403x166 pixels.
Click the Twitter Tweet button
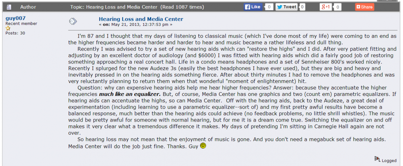click(x=286, y=7)
